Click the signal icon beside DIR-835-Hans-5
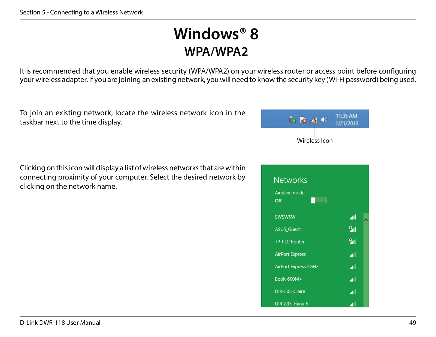The height and width of the screenshot is (337, 436). pyautogui.click(x=353, y=304)
